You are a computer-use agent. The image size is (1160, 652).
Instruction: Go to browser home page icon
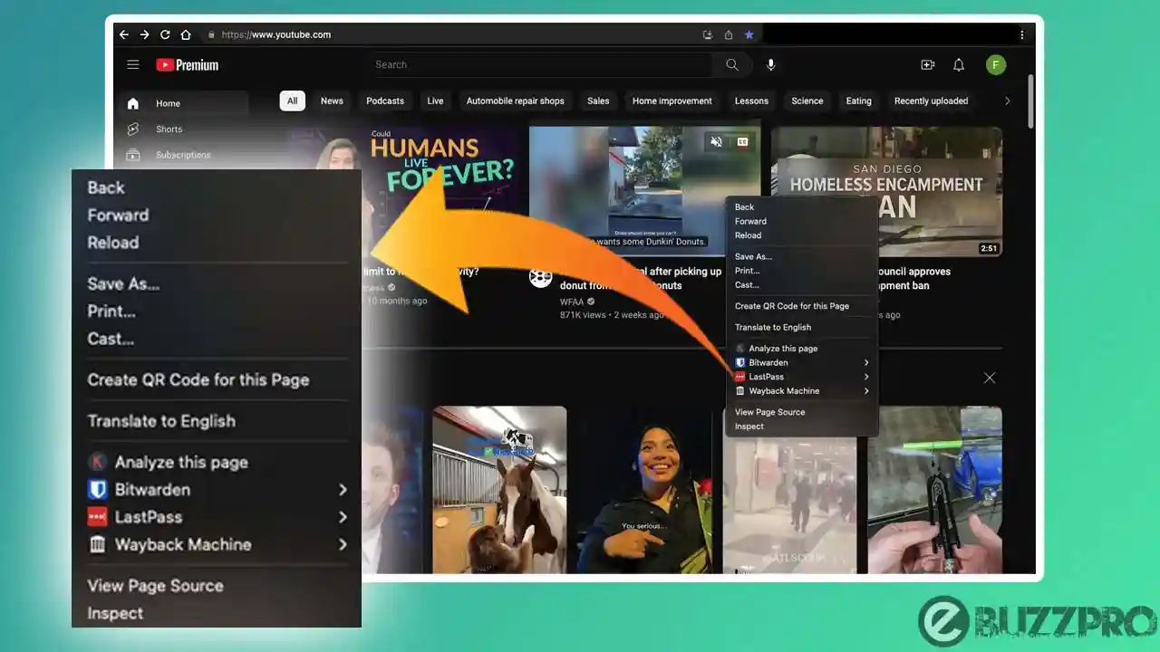coord(186,34)
